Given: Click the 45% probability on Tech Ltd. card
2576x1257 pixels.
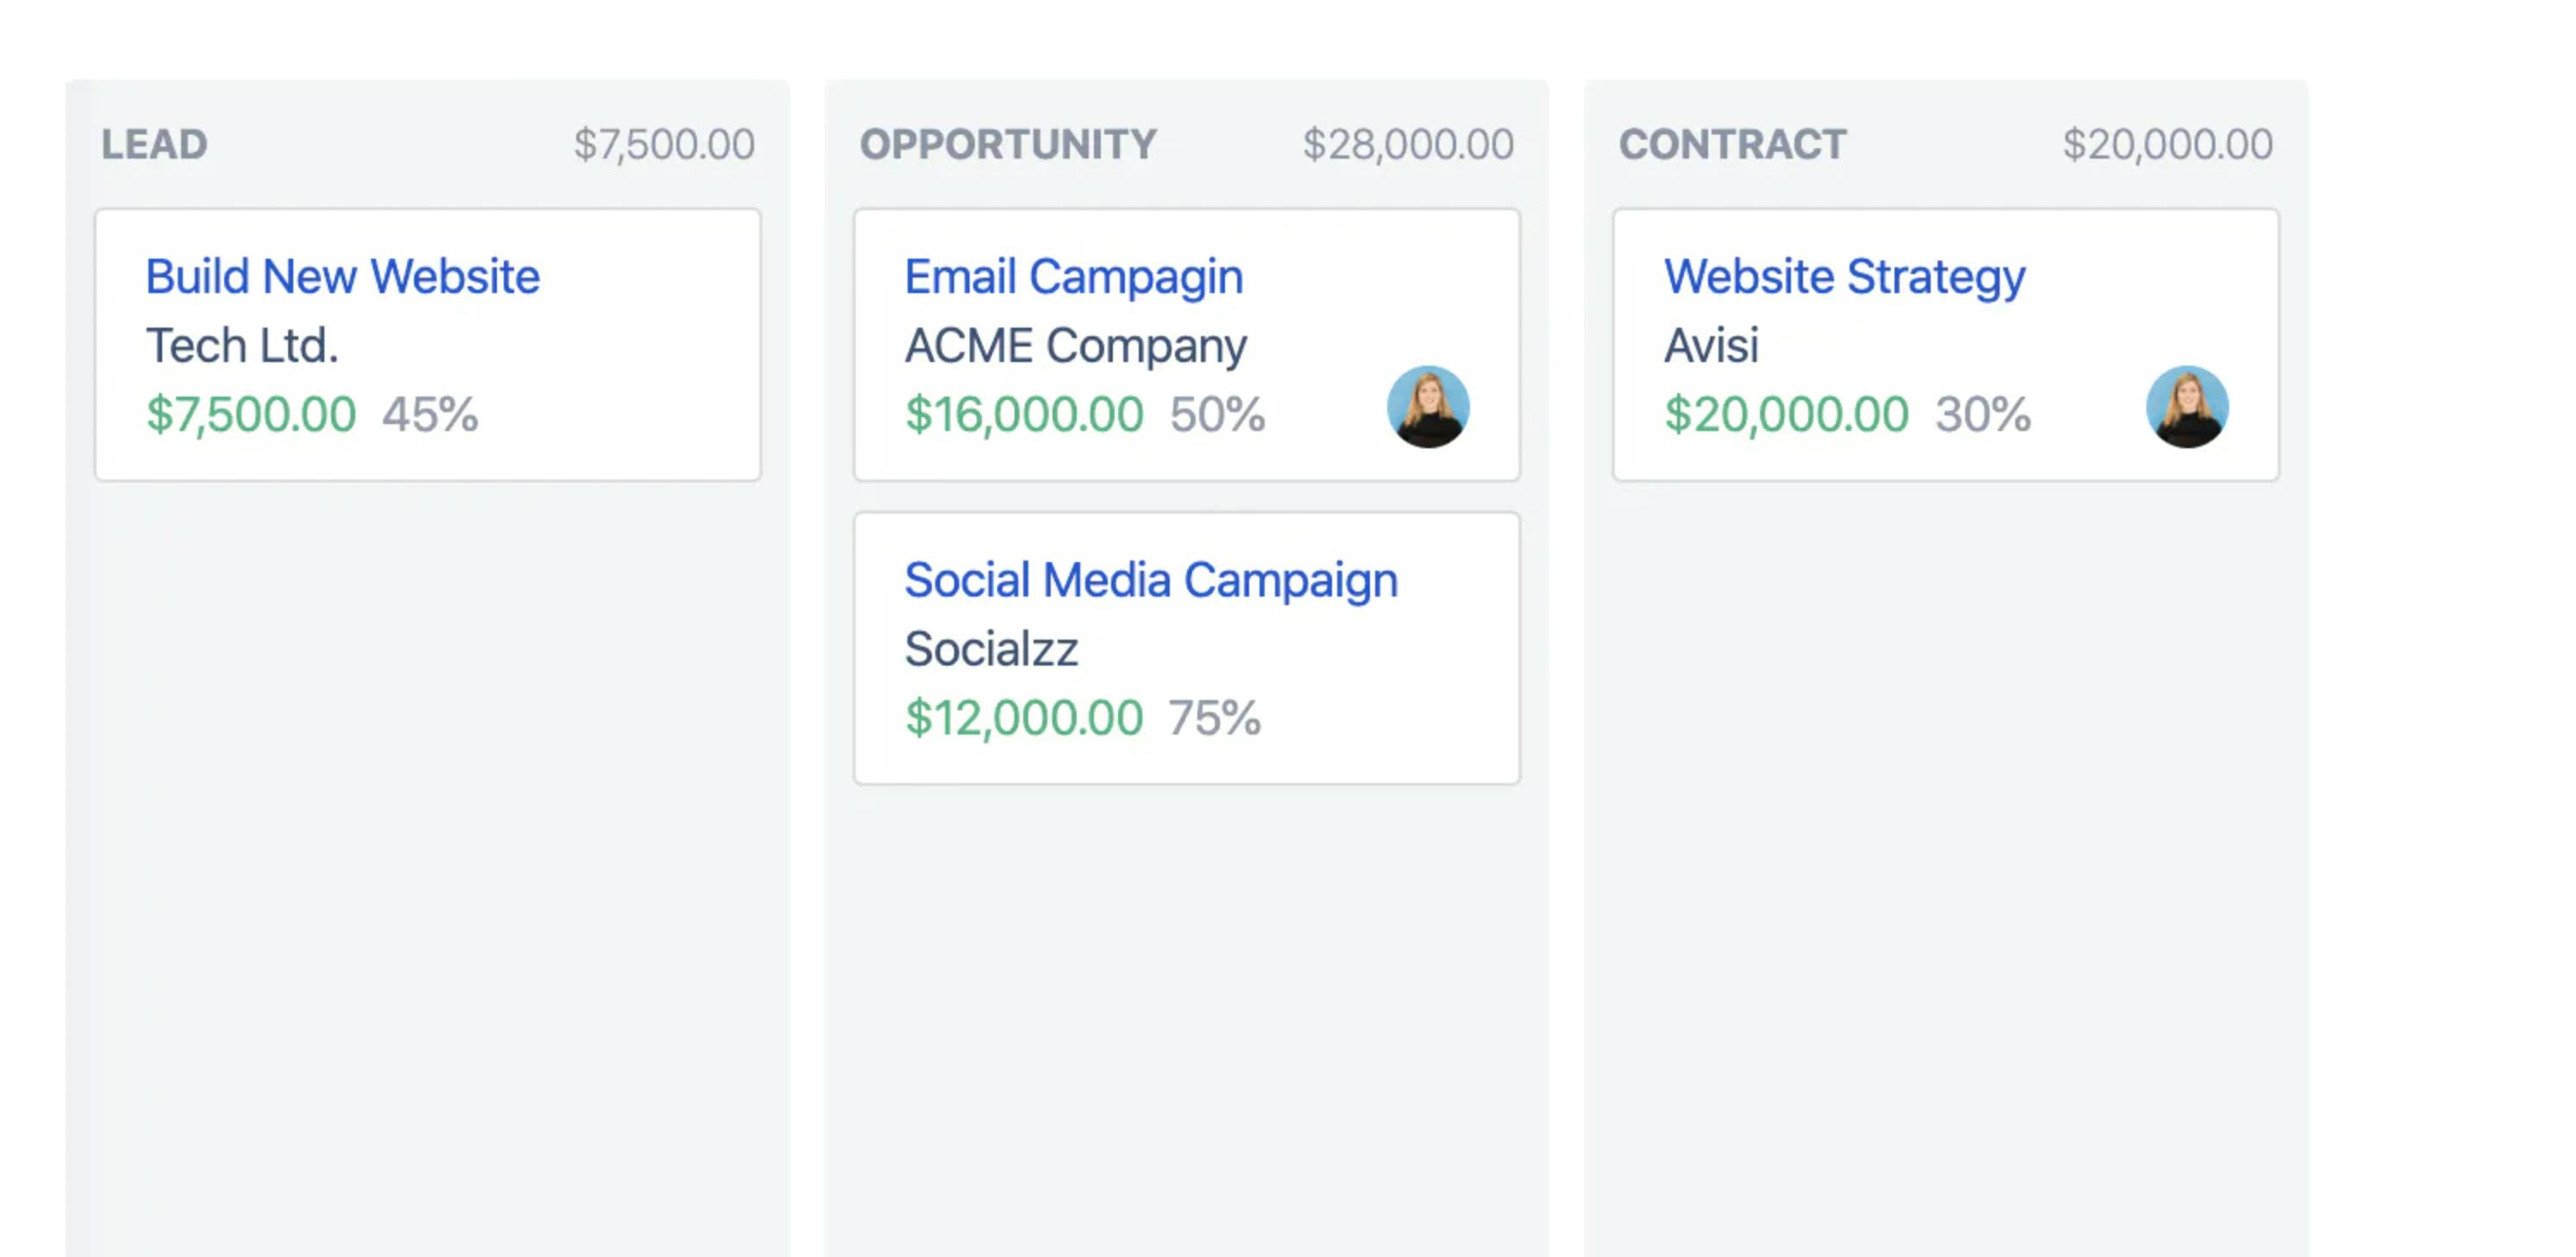Looking at the screenshot, I should 430,415.
